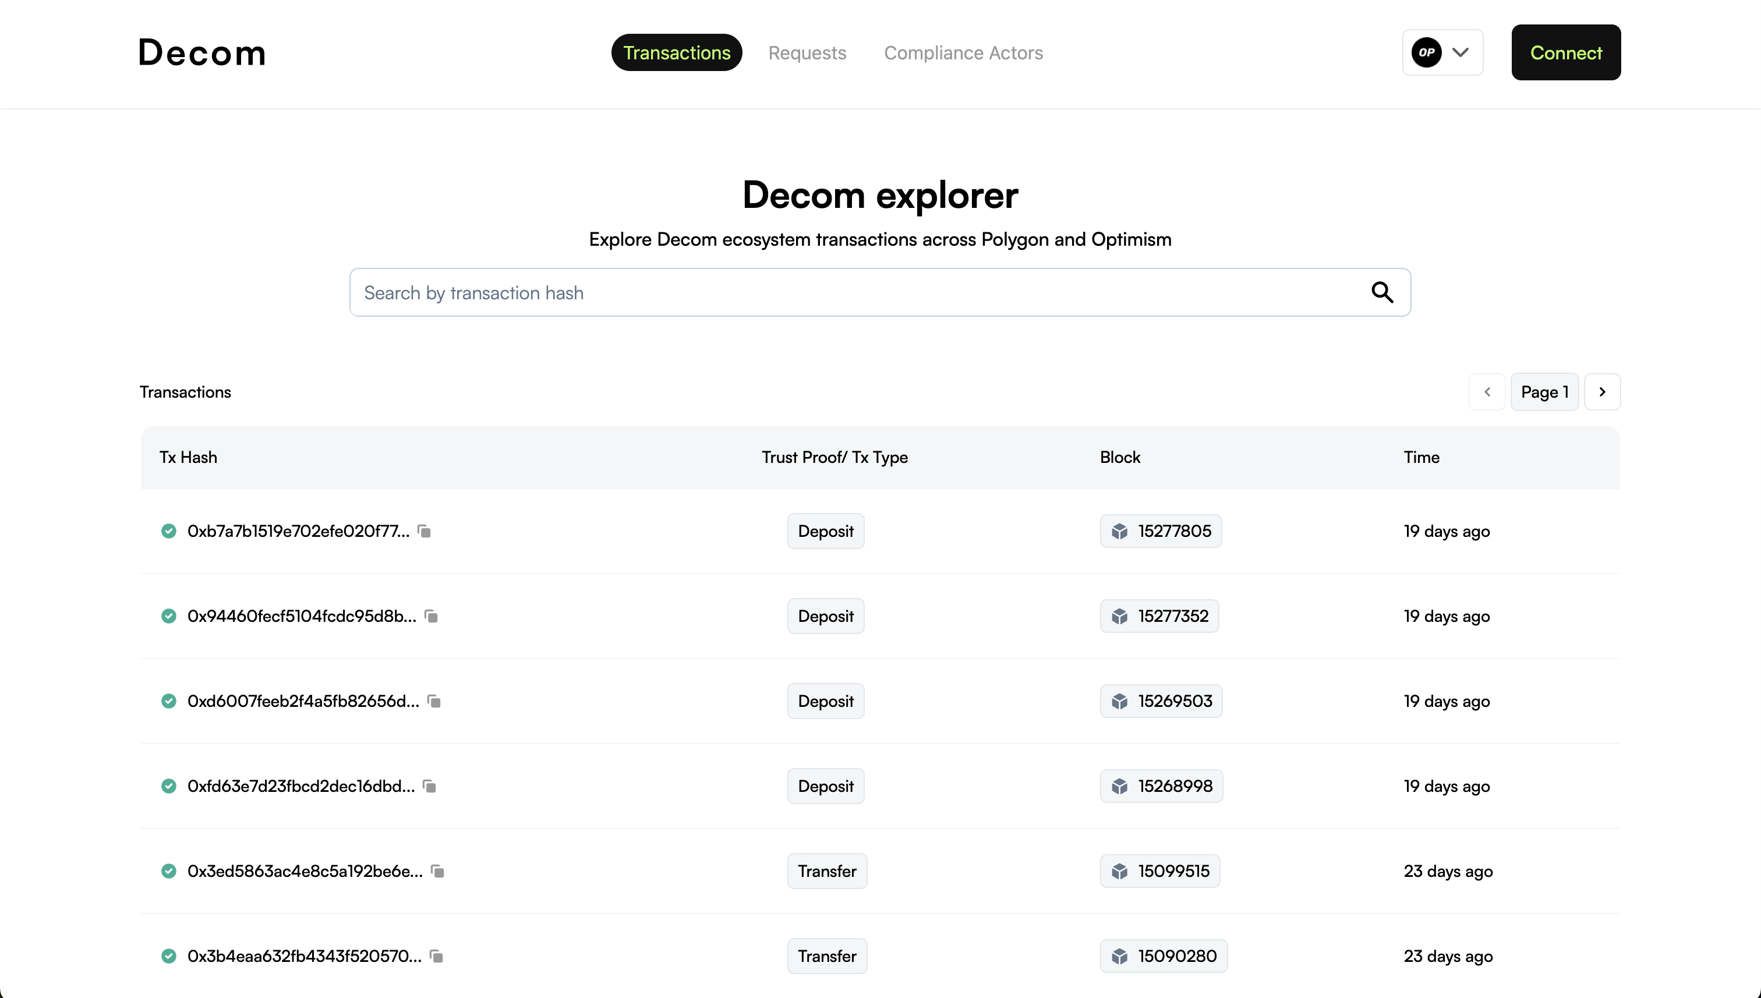The image size is (1761, 998).
Task: Go to next transactions page
Action: click(x=1602, y=392)
